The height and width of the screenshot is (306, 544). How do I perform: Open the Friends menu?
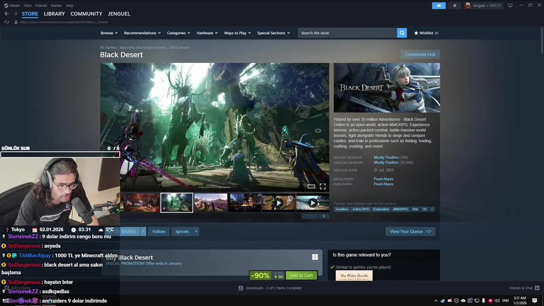click(x=41, y=6)
